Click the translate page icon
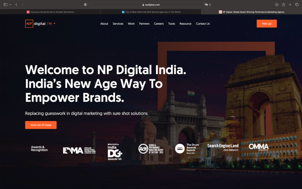 point(206,4)
